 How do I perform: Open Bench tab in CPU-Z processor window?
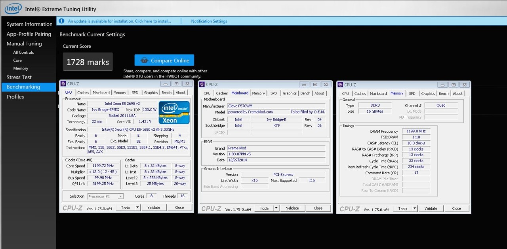pyautogui.click(x=167, y=93)
